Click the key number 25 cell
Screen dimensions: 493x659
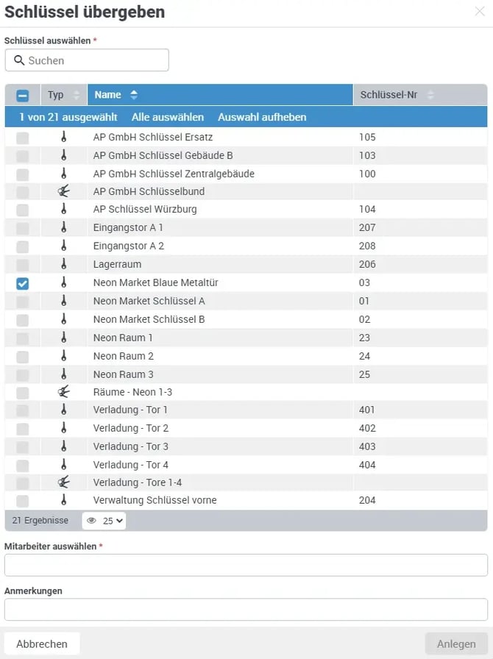point(365,374)
